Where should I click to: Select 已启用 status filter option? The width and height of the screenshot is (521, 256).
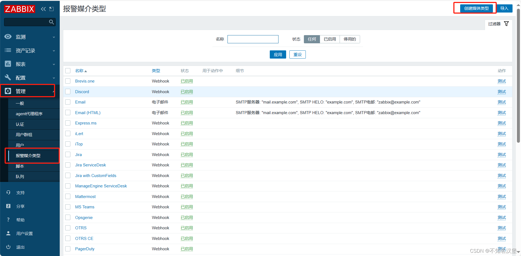coord(330,39)
